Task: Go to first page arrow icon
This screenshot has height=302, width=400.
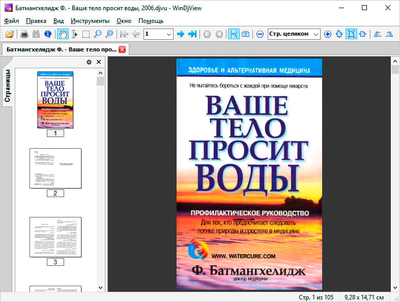Action: coord(124,34)
